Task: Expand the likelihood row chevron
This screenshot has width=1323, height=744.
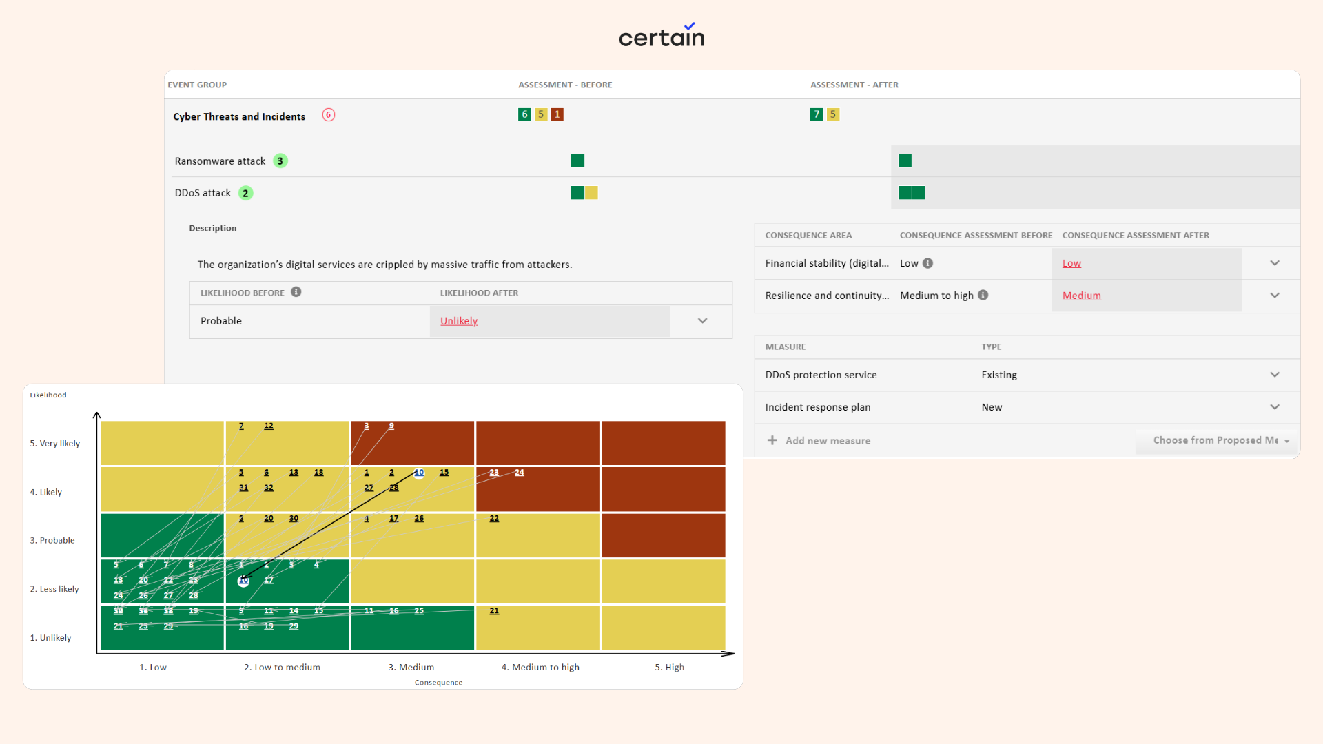Action: click(x=702, y=321)
